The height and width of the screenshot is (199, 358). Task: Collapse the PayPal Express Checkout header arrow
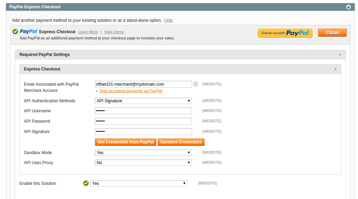coord(348,7)
